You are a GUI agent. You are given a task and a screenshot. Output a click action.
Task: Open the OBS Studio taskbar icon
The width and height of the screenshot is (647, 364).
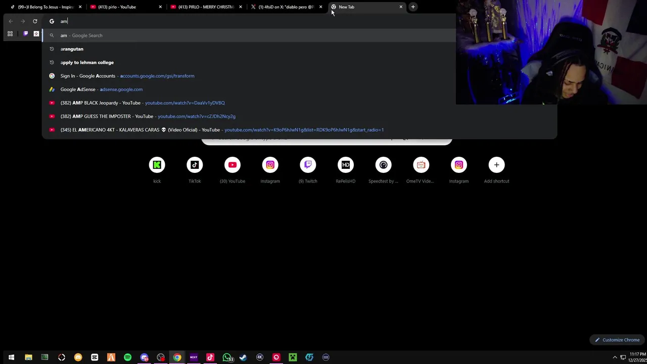(x=161, y=357)
